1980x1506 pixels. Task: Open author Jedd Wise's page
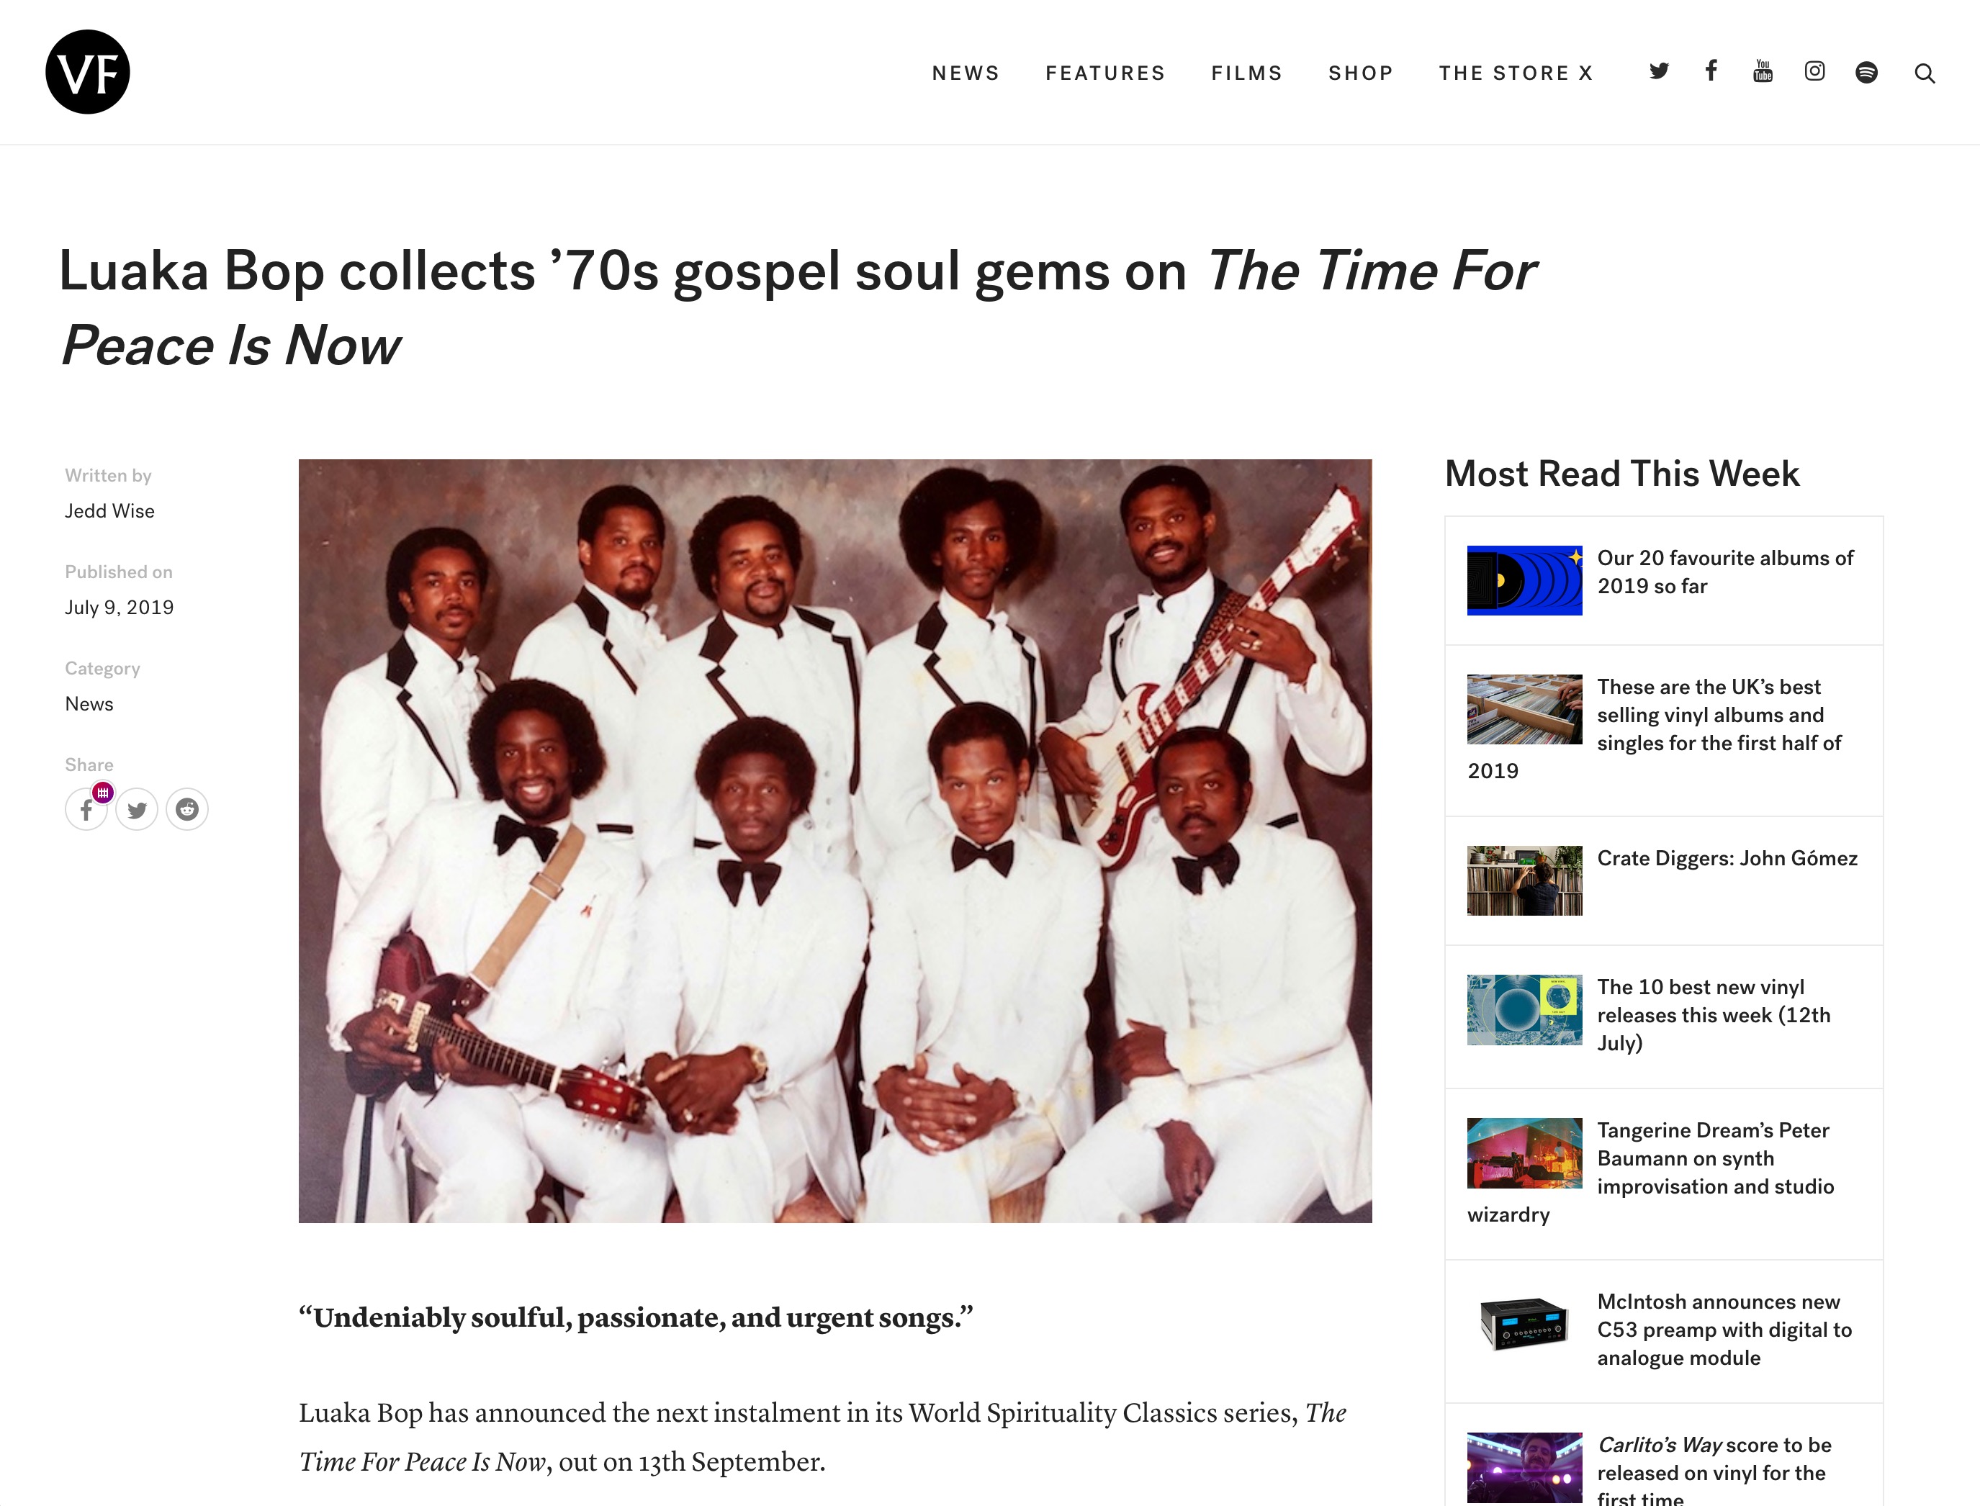tap(109, 511)
